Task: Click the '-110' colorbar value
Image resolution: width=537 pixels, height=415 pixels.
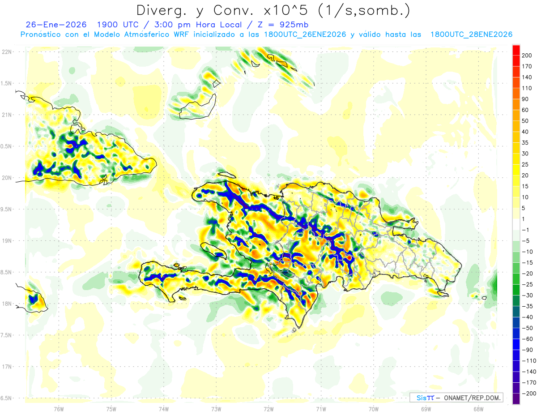Action: (x=529, y=361)
